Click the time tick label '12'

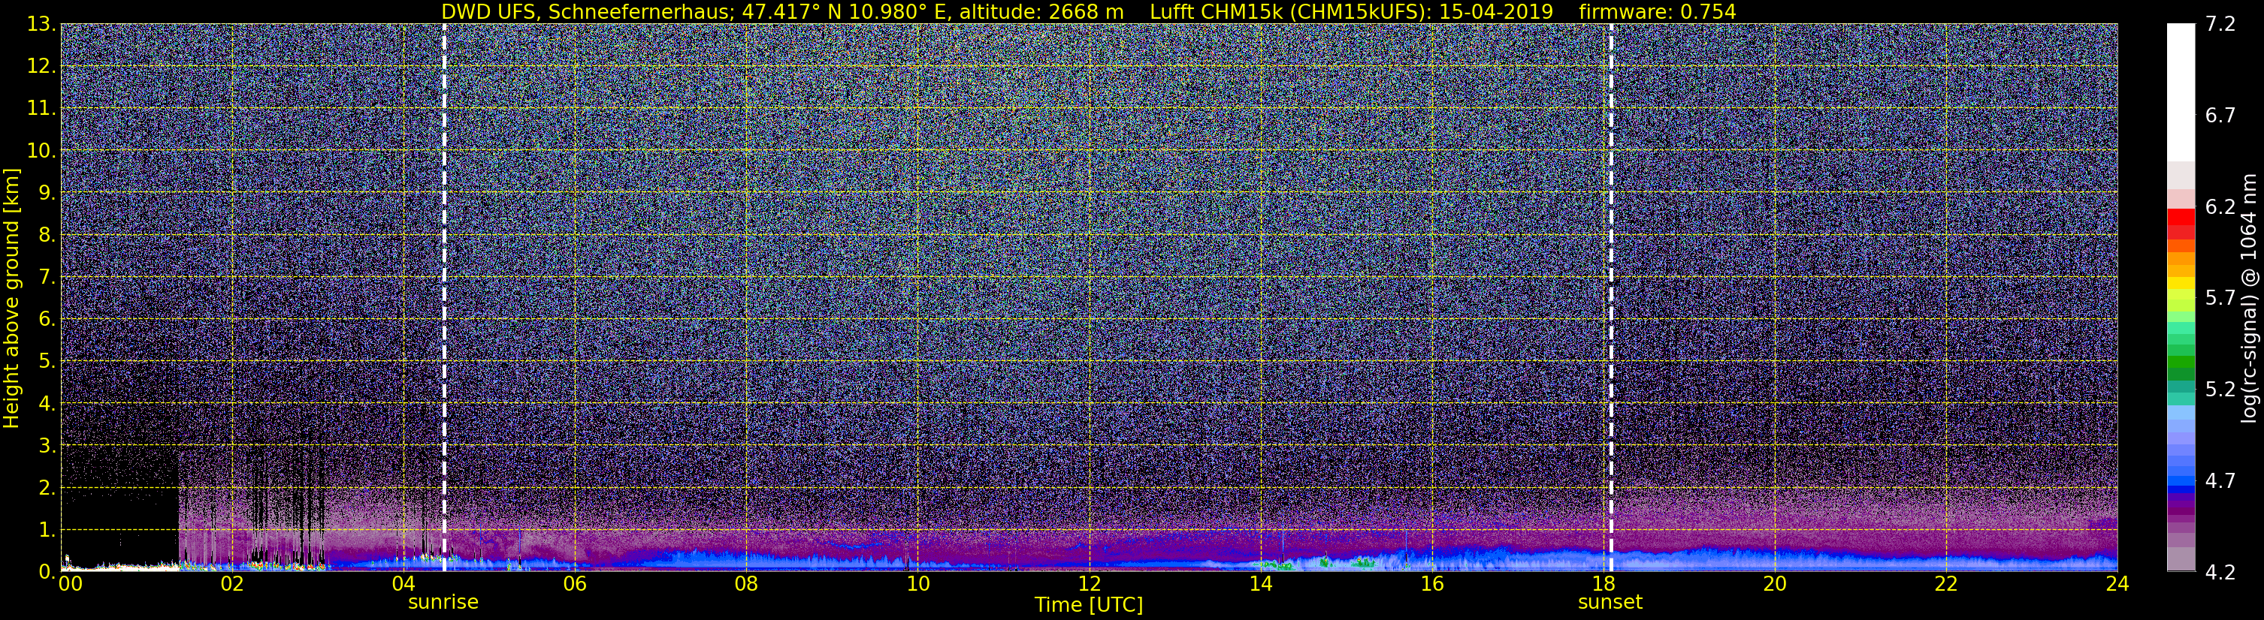[1089, 584]
